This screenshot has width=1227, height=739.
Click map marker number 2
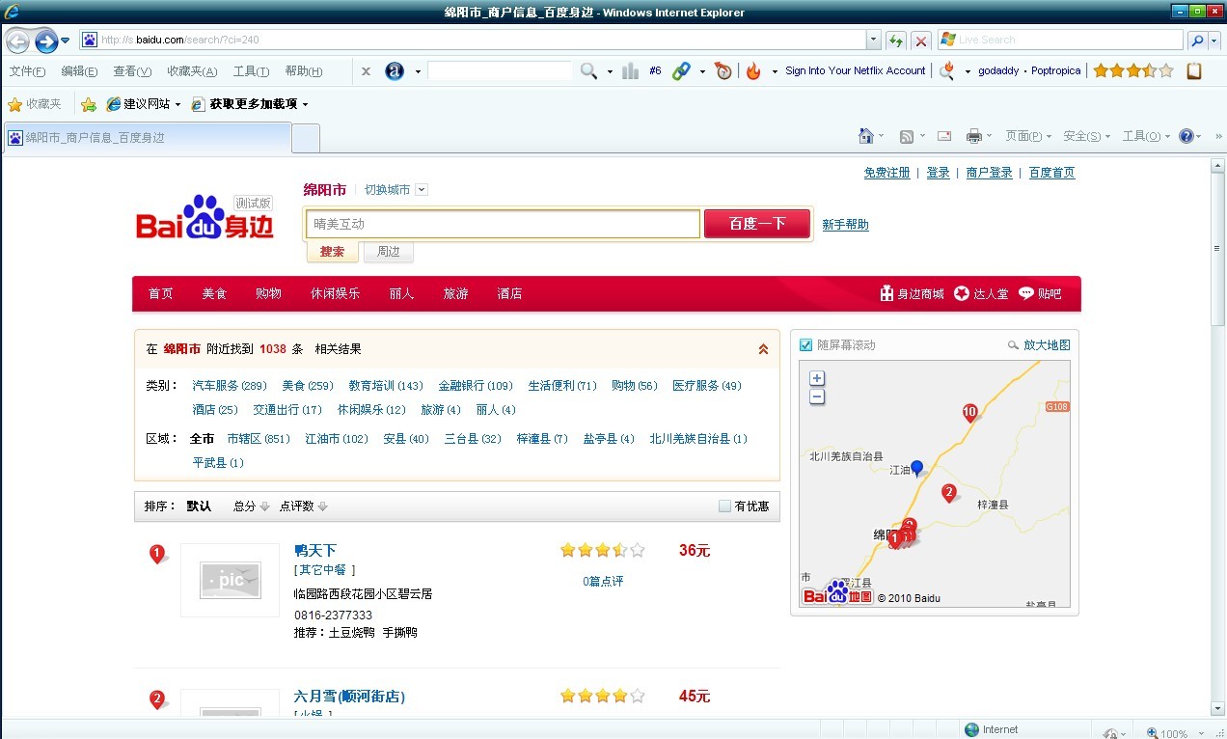[x=949, y=493]
